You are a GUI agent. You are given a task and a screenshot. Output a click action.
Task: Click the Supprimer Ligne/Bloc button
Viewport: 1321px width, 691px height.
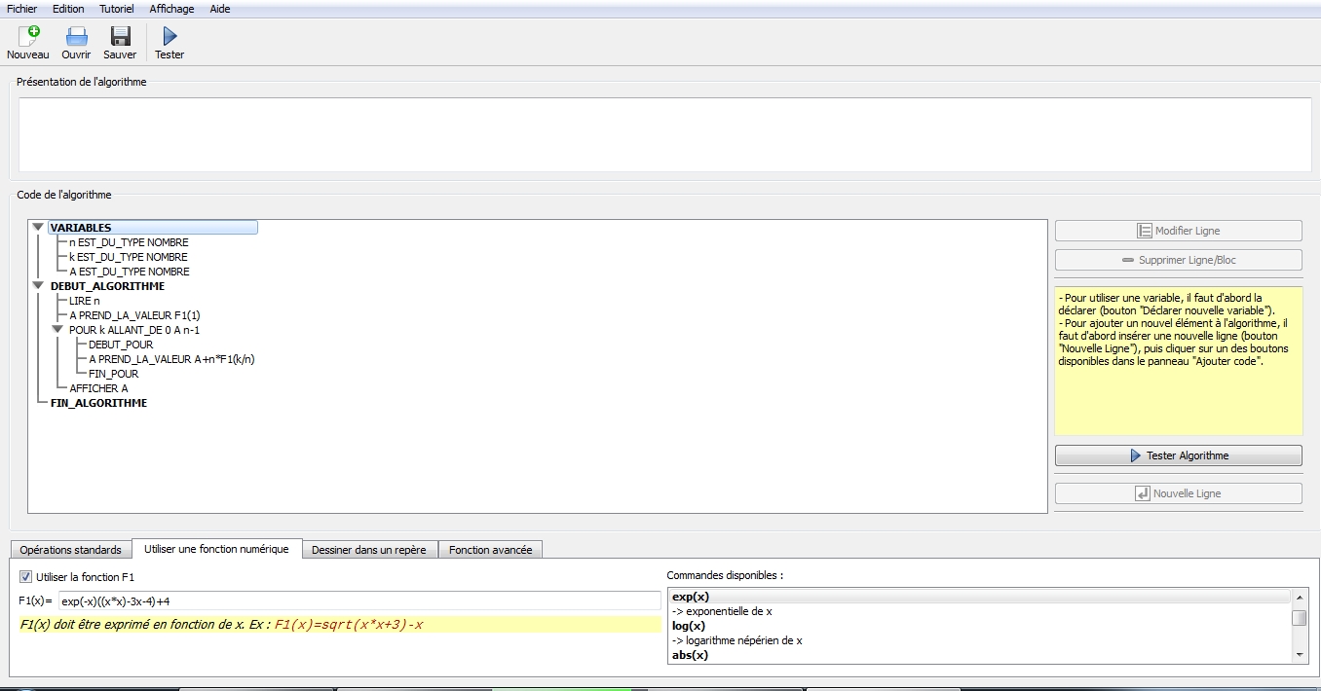coord(1178,260)
